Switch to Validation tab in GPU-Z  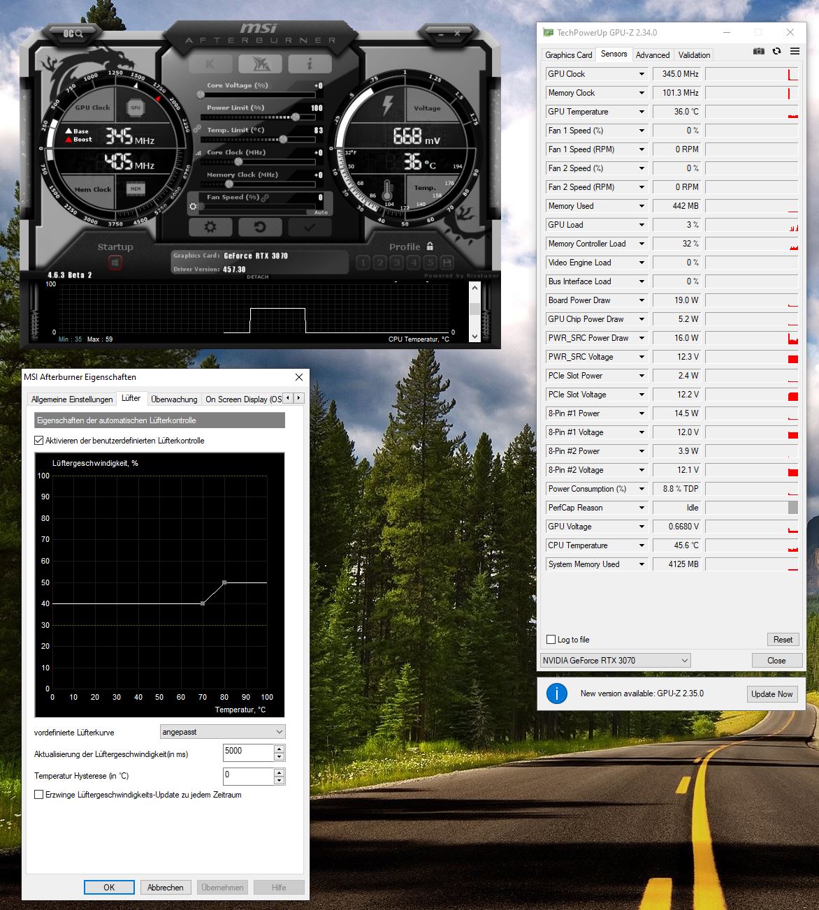[694, 55]
